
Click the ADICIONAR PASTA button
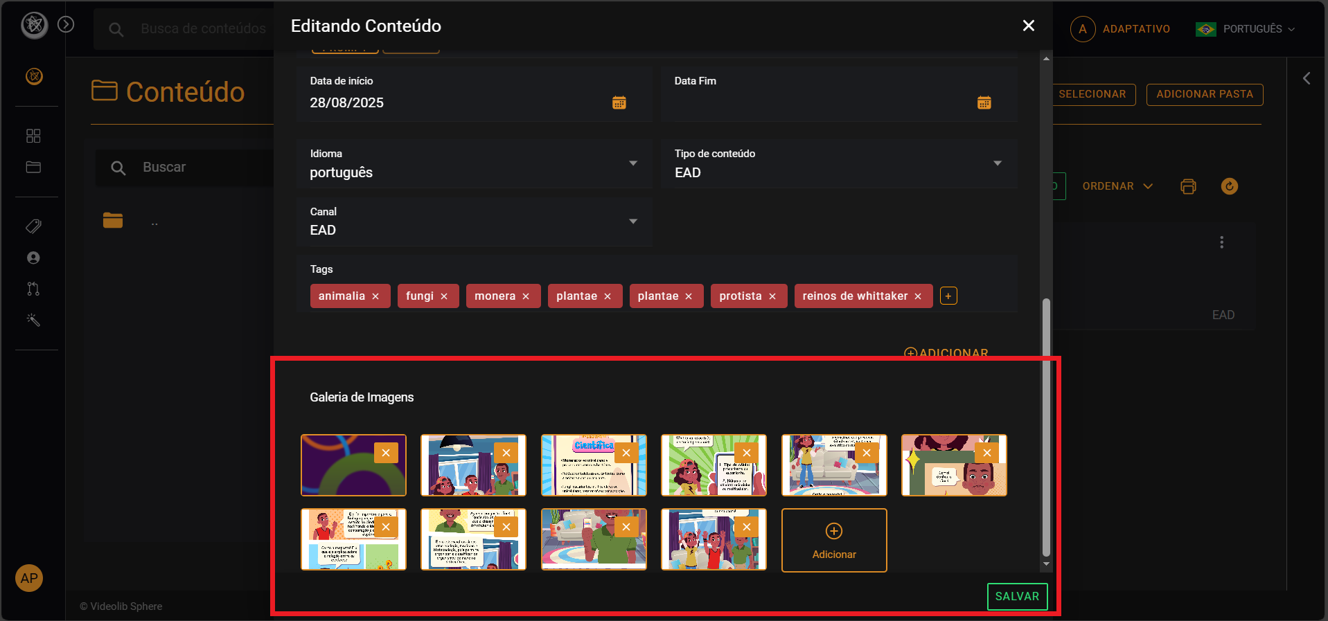[1205, 94]
